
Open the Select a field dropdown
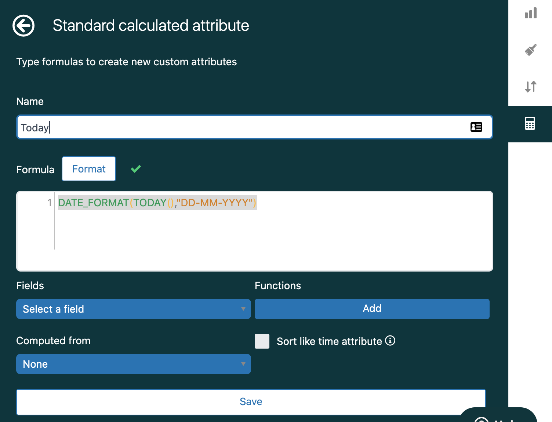(x=134, y=309)
